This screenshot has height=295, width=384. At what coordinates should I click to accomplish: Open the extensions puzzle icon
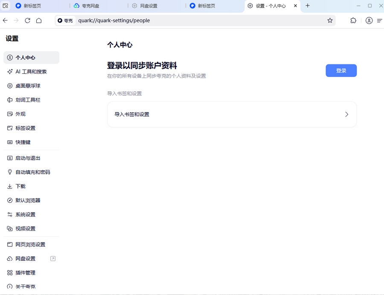tap(353, 20)
